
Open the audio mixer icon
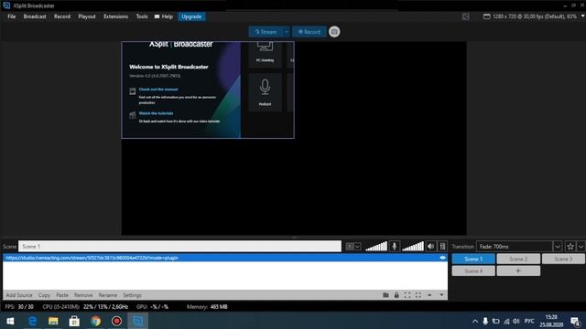442,246
